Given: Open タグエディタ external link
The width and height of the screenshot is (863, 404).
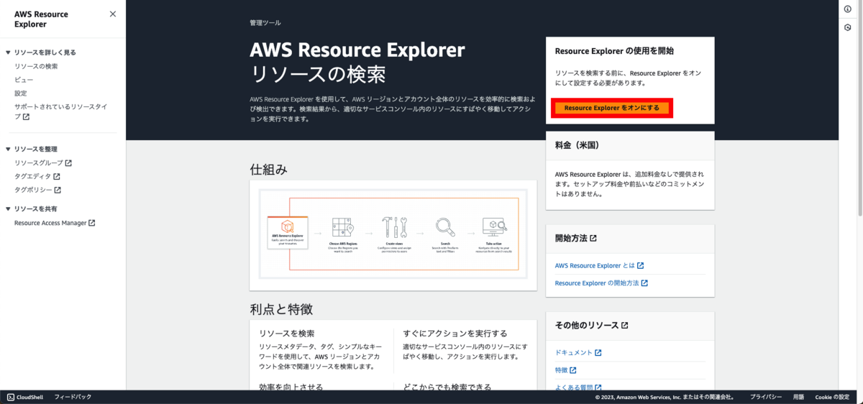Looking at the screenshot, I should [x=37, y=177].
